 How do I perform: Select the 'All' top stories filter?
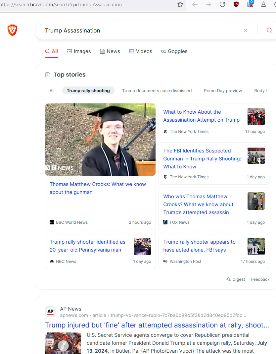click(x=52, y=90)
